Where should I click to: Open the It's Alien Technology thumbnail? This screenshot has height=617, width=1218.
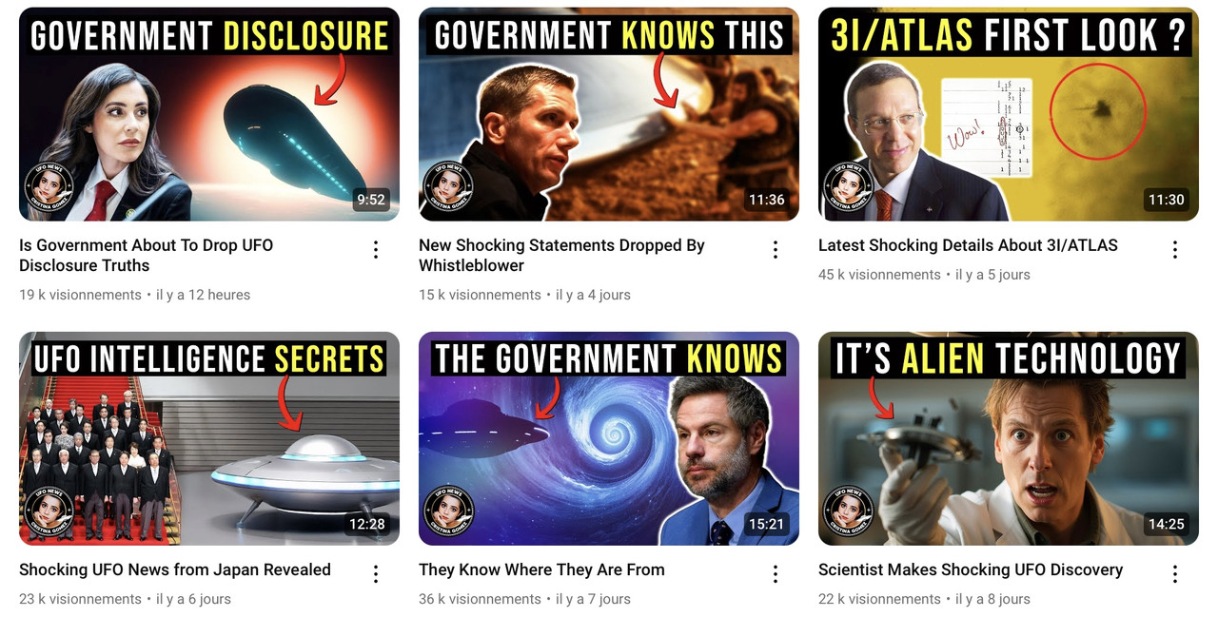(1009, 438)
